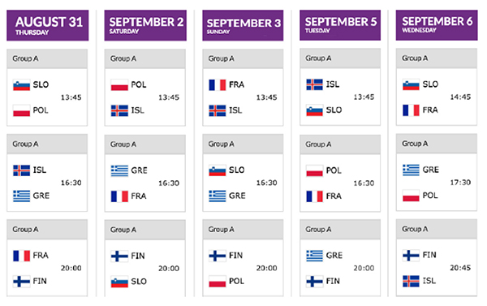Click Poland flag in September 2 13:45 match
This screenshot has width=487, height=306.
[x=119, y=84]
